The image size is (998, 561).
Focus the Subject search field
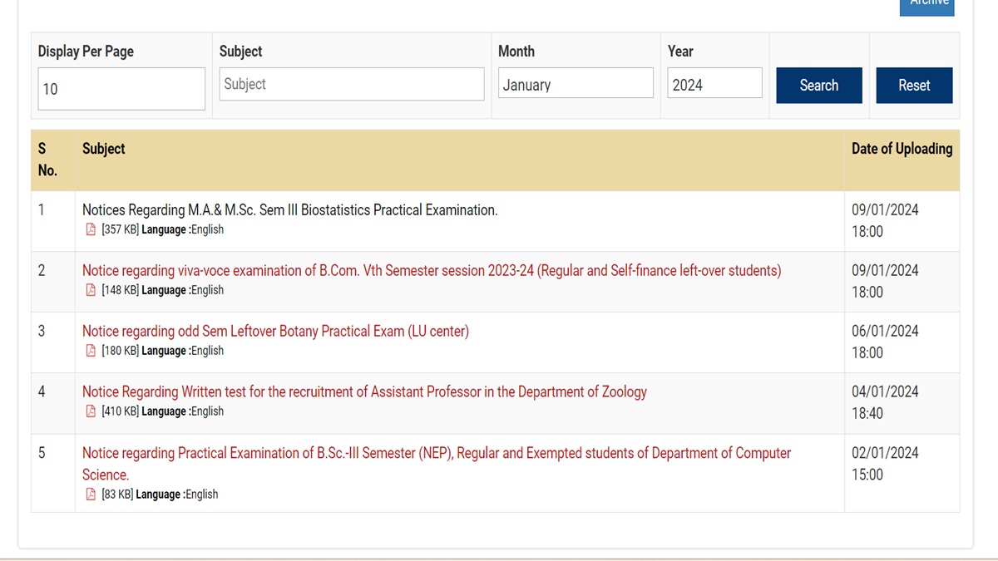(352, 84)
